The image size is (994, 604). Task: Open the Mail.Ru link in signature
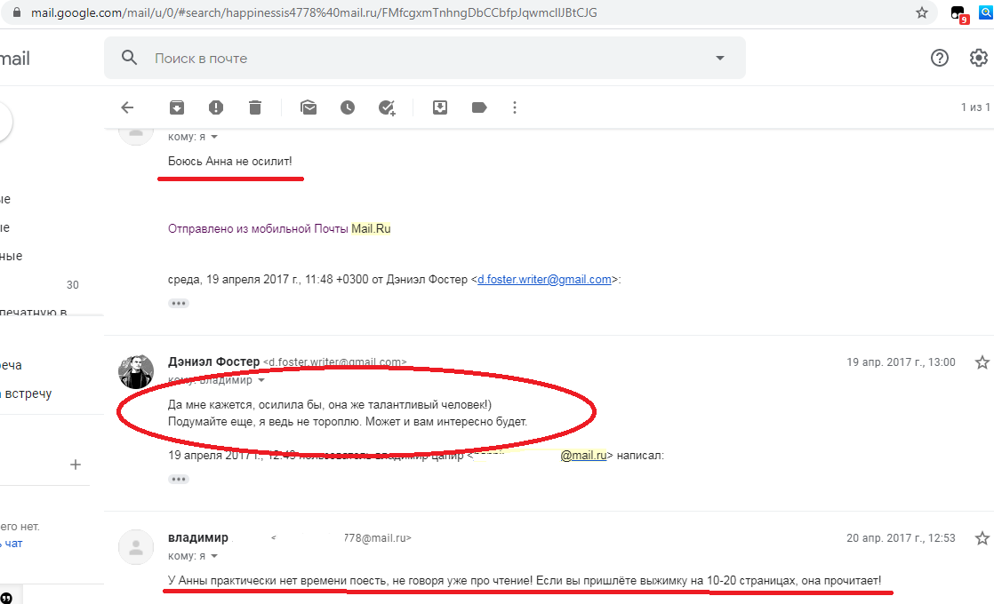point(371,228)
